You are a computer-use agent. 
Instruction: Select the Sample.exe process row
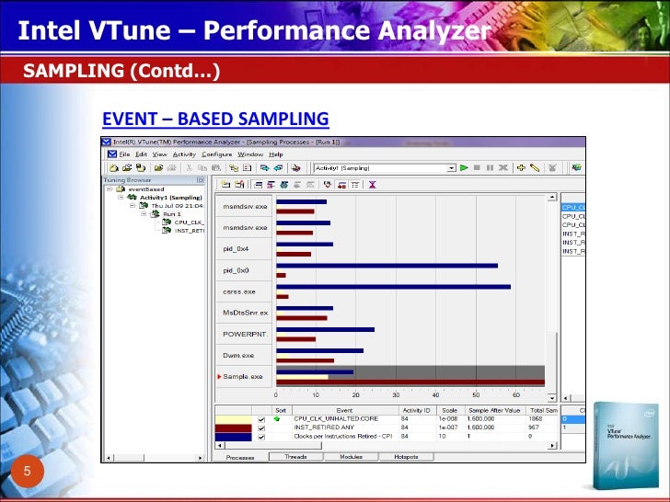[x=380, y=377]
